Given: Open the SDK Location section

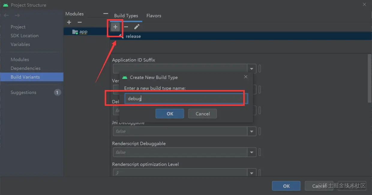Looking at the screenshot, I should click(25, 36).
